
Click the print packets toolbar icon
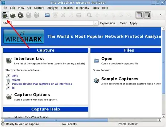(79, 15)
